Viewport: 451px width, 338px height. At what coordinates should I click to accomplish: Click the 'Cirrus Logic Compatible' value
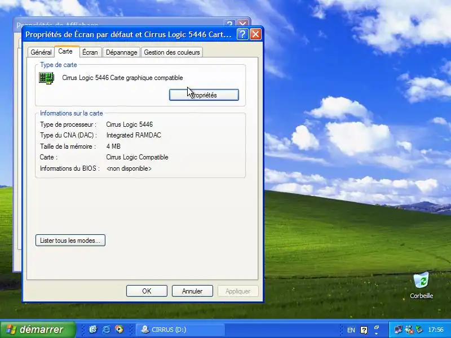coord(137,157)
